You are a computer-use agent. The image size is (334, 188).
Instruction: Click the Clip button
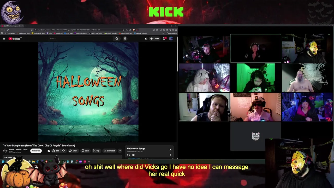coord(96,151)
